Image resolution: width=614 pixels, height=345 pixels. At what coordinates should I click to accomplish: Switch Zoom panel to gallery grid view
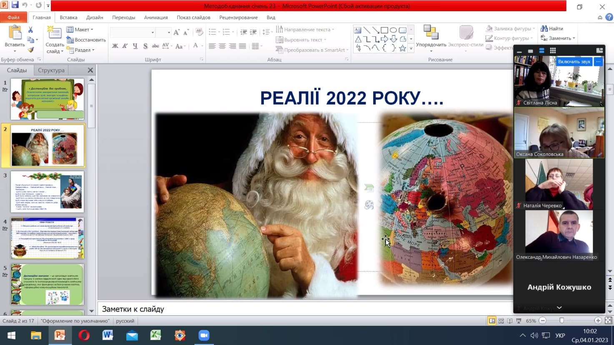click(553, 50)
